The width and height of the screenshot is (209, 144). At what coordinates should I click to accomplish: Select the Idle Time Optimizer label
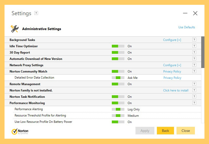[x=24, y=46]
